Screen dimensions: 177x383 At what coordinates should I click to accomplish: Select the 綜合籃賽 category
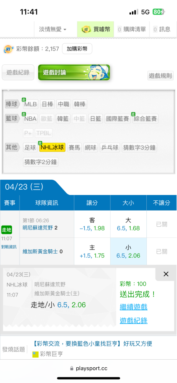(x=146, y=119)
